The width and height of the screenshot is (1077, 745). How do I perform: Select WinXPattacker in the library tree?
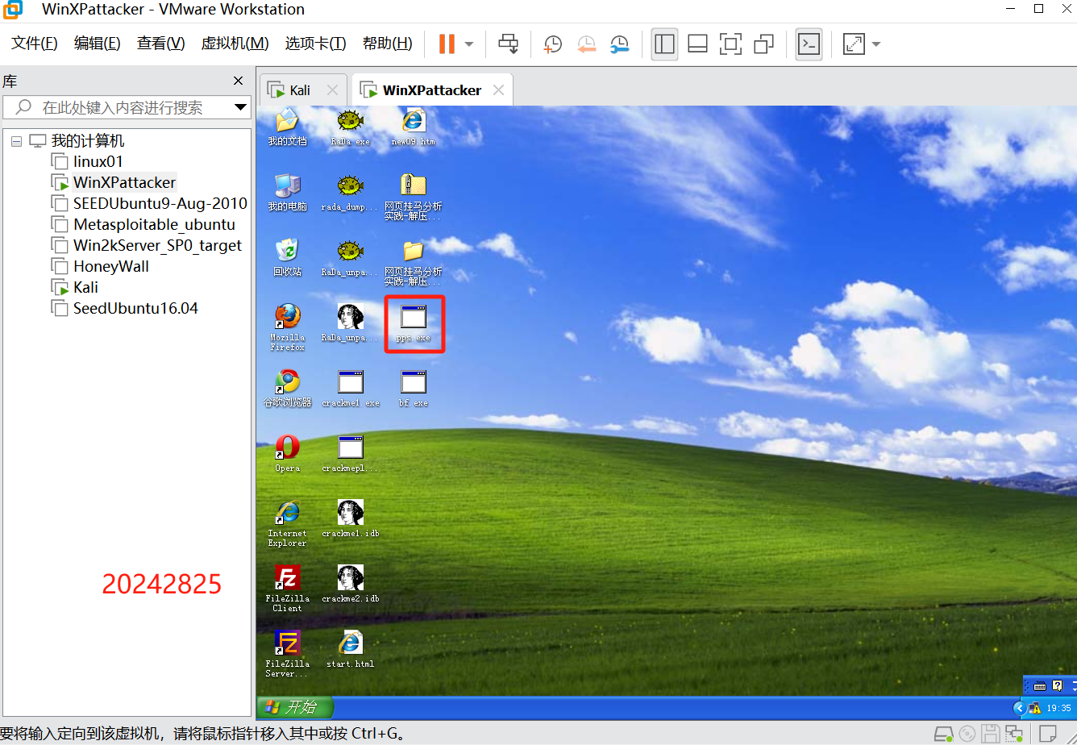pyautogui.click(x=124, y=182)
